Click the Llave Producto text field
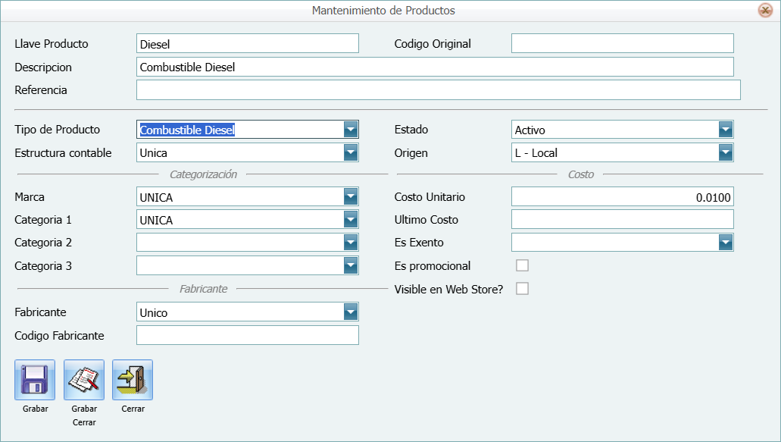This screenshot has width=781, height=442. click(x=247, y=44)
